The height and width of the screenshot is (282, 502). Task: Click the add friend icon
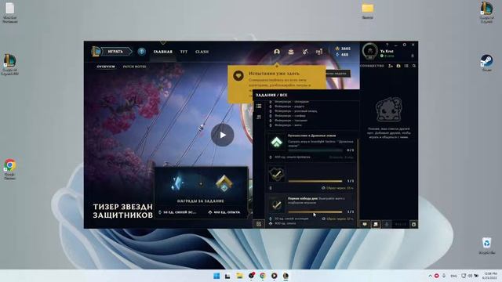pyautogui.click(x=391, y=66)
